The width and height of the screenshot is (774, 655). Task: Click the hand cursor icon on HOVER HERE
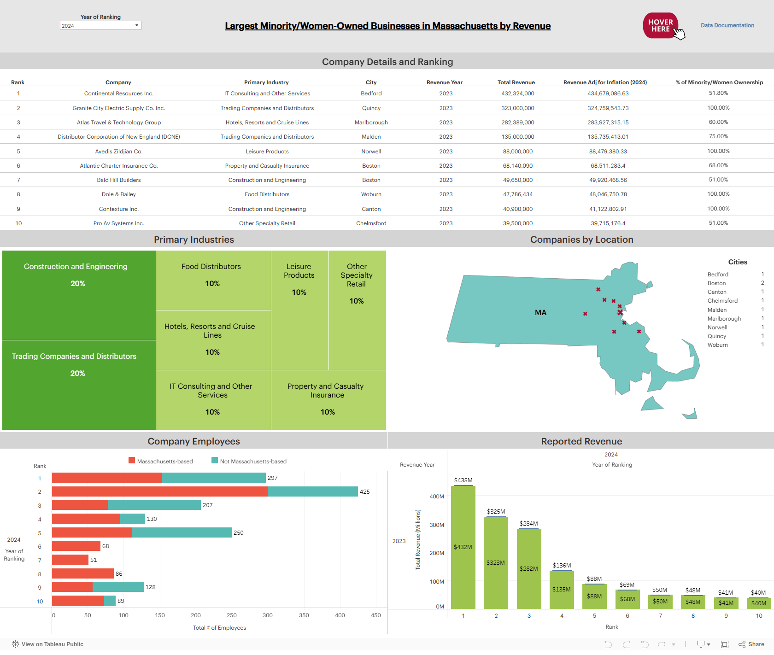click(x=679, y=34)
